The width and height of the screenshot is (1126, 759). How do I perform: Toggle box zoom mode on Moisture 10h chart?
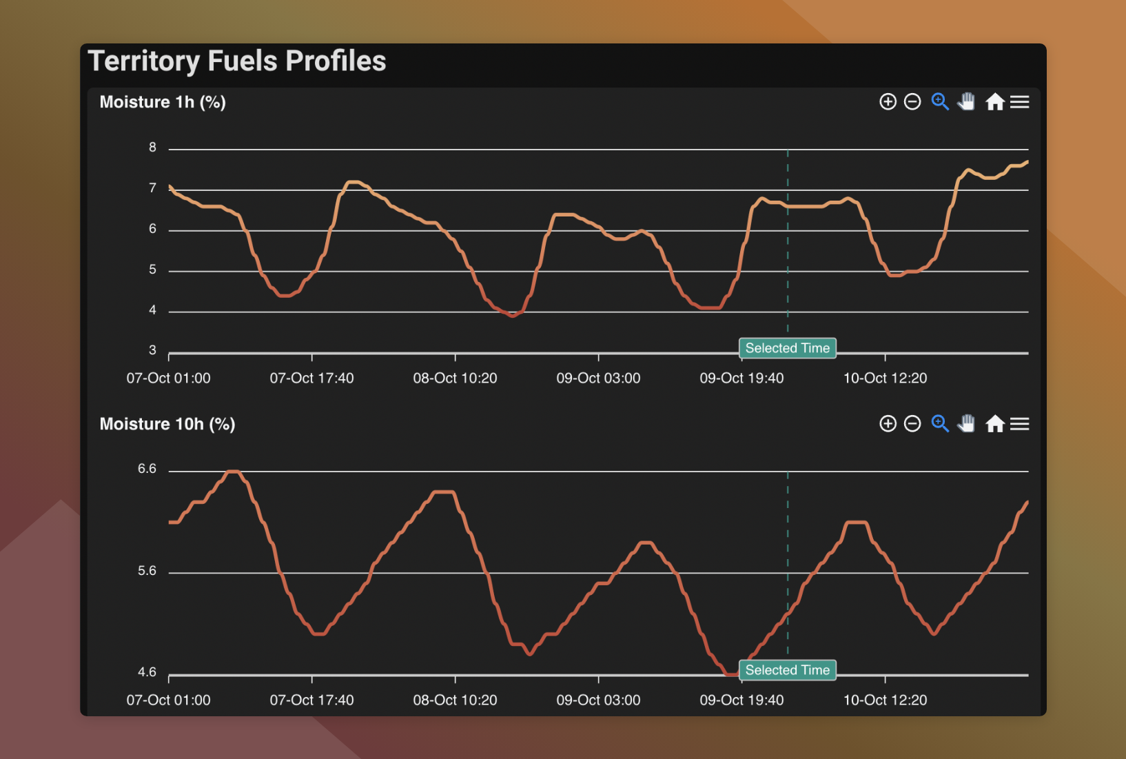[x=939, y=423]
